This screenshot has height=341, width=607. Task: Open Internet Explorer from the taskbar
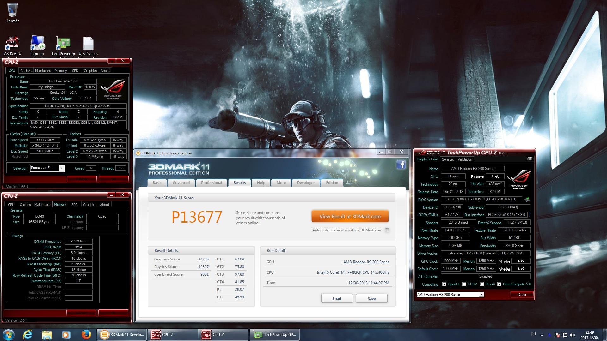[x=28, y=335]
